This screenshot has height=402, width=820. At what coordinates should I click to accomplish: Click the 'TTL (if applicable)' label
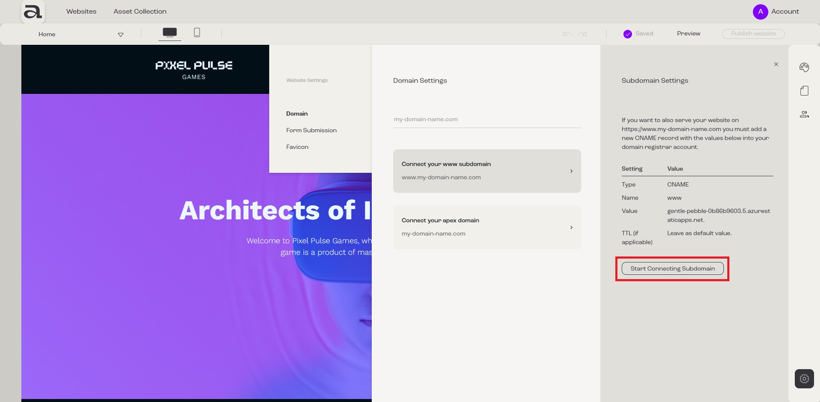click(x=637, y=238)
